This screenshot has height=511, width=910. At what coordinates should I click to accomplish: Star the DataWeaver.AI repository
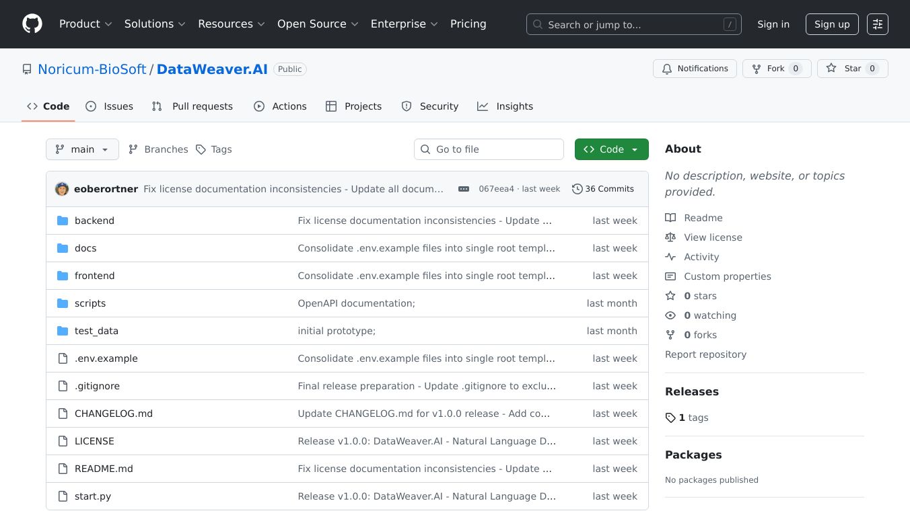852,69
